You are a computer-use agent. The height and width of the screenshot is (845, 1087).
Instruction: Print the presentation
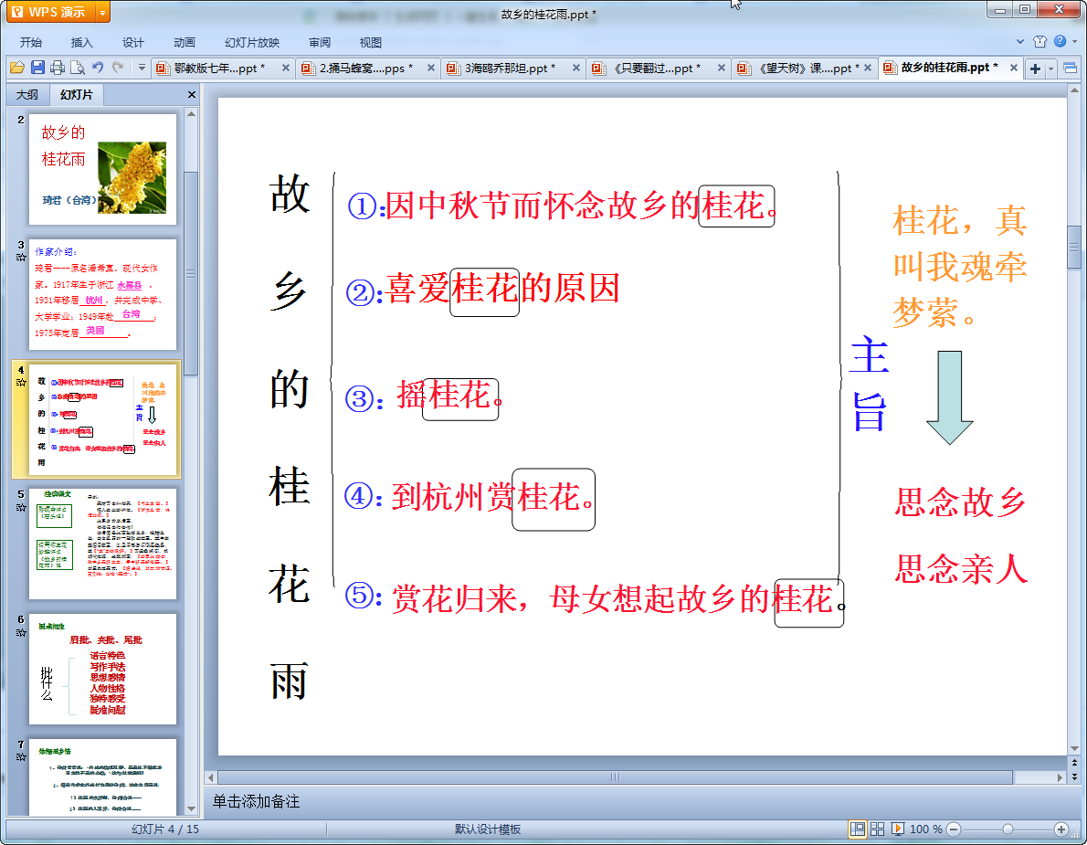pyautogui.click(x=57, y=67)
